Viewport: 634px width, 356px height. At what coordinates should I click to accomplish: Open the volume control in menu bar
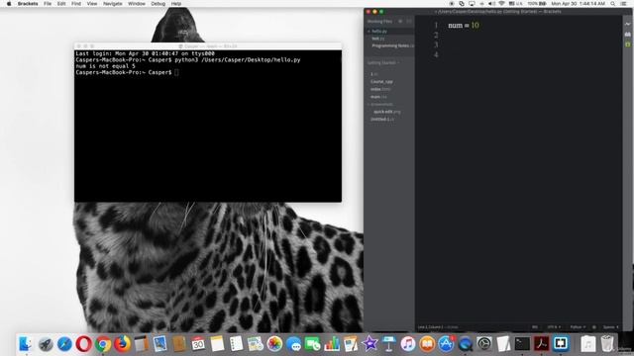tap(491, 4)
